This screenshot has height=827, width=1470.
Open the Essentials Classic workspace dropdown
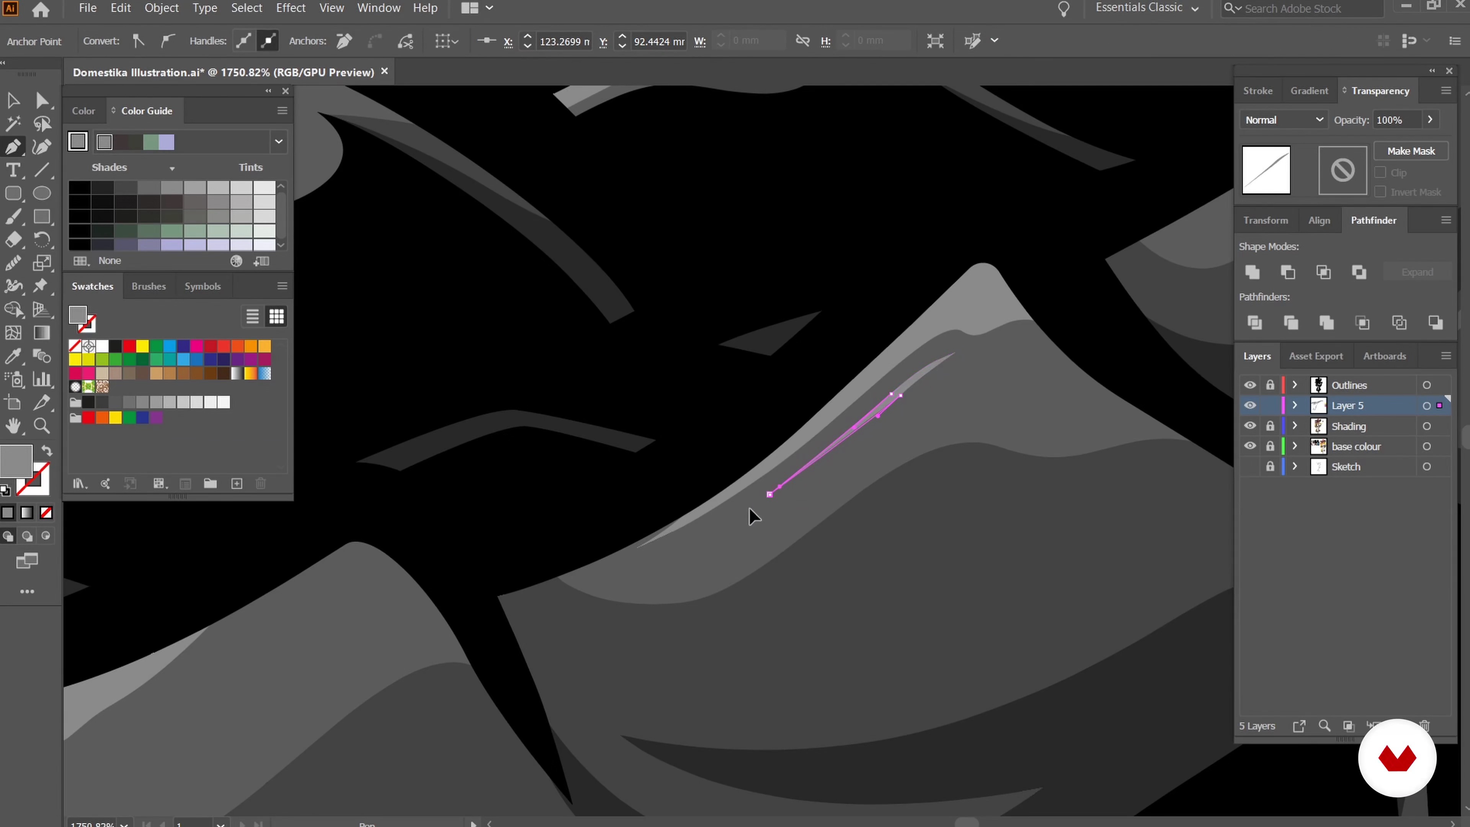pyautogui.click(x=1147, y=8)
